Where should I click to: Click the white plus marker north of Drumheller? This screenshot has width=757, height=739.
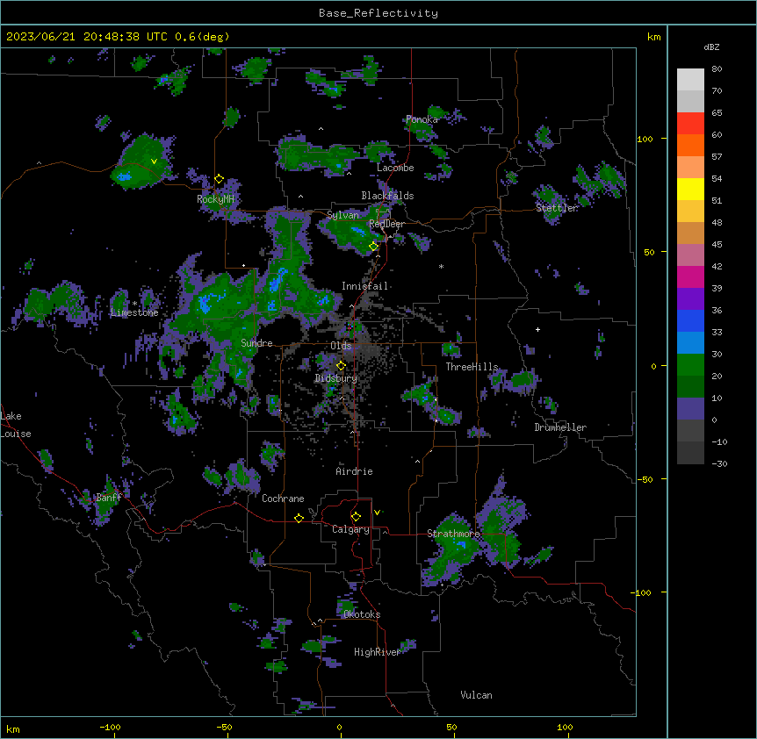(537, 329)
